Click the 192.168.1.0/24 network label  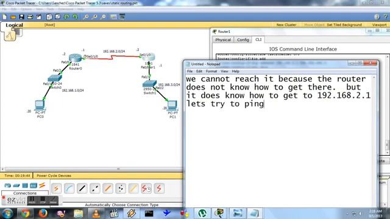pyautogui.click(x=73, y=91)
